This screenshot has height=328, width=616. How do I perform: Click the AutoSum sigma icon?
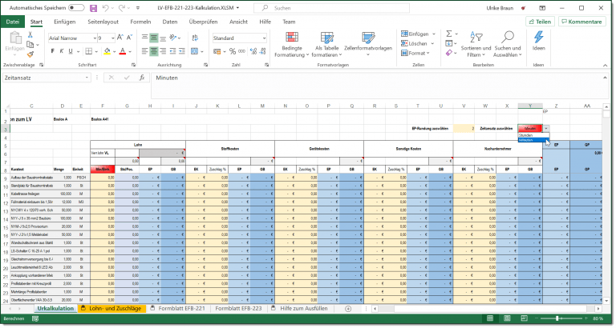click(449, 34)
